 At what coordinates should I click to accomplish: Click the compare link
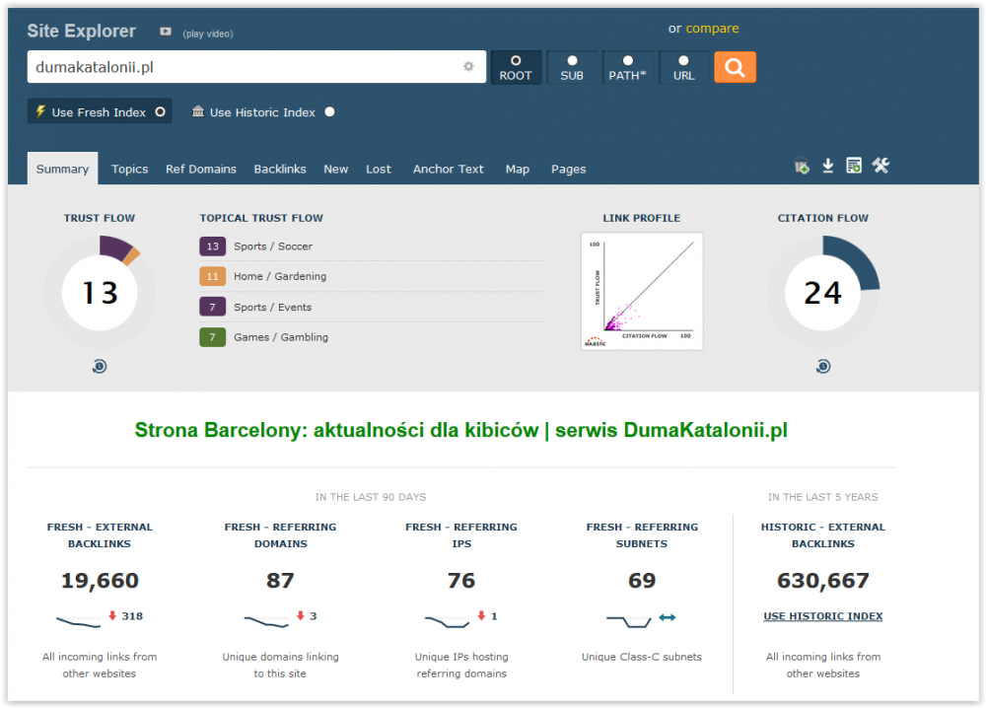click(x=712, y=29)
